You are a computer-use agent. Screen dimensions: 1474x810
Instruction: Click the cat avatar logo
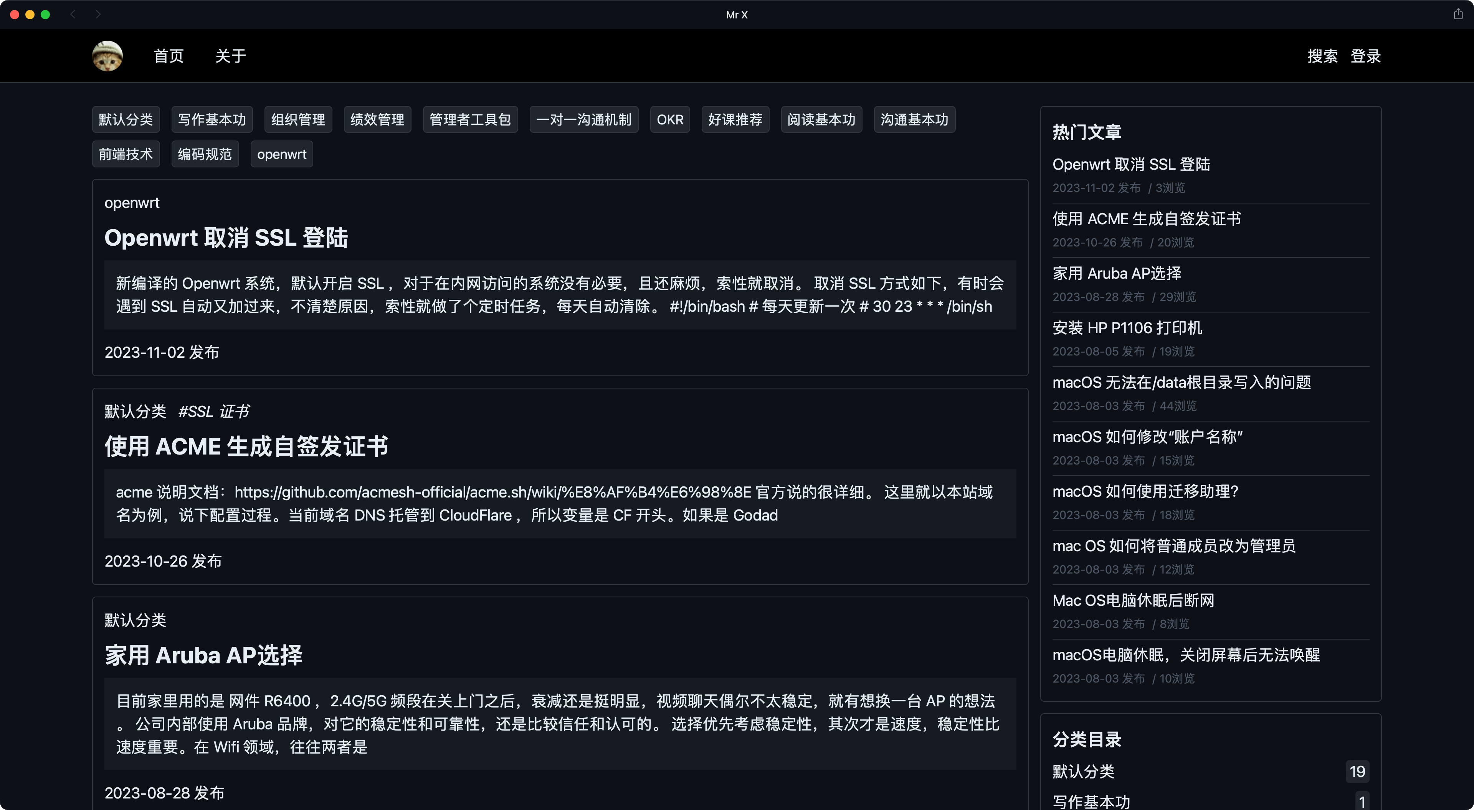[107, 56]
